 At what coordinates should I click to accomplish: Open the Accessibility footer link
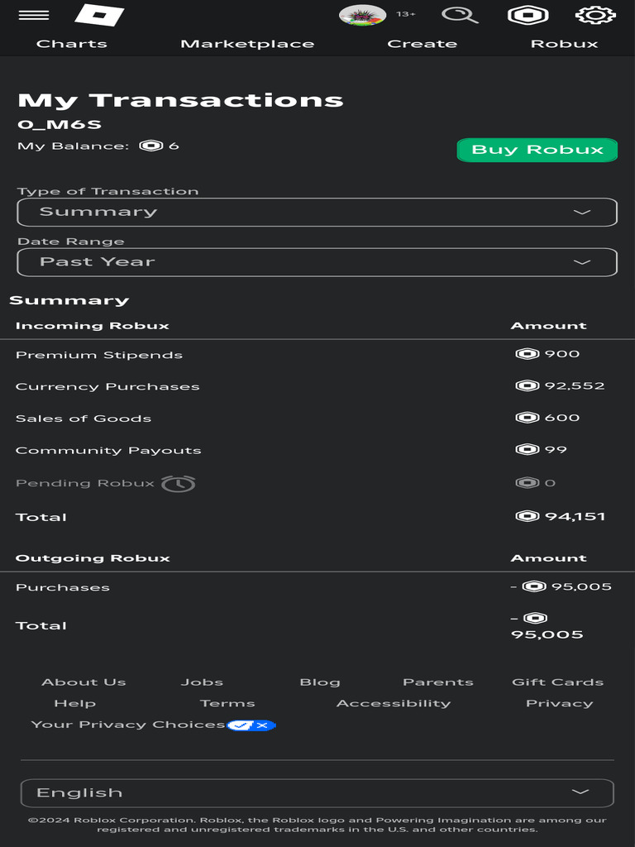click(x=394, y=704)
